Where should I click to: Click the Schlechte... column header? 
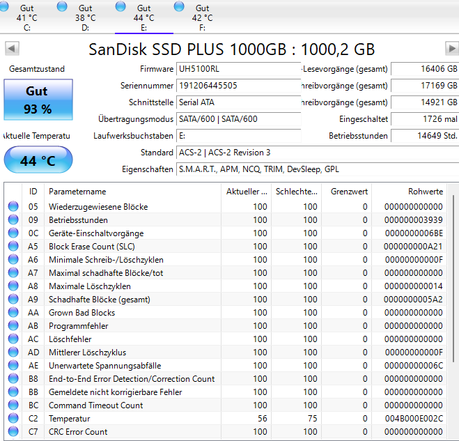[296, 192]
